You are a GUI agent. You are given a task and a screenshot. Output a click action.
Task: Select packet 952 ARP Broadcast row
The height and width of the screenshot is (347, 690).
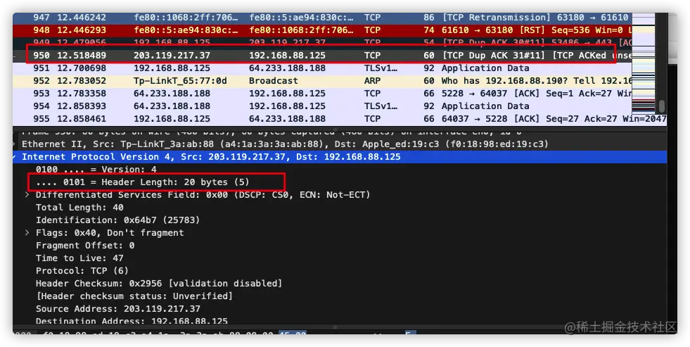point(322,80)
